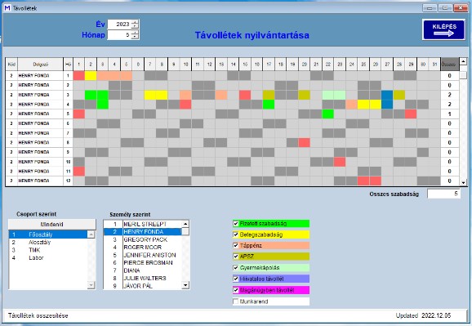Viewport: 472px width, 326px height.
Task: Click the KILÉPÉS exit arrow button
Action: click(x=443, y=30)
